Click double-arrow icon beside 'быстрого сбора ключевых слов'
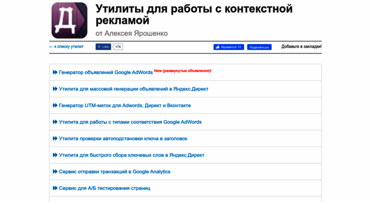Viewport: 371px width, 202px height. click(x=55, y=155)
